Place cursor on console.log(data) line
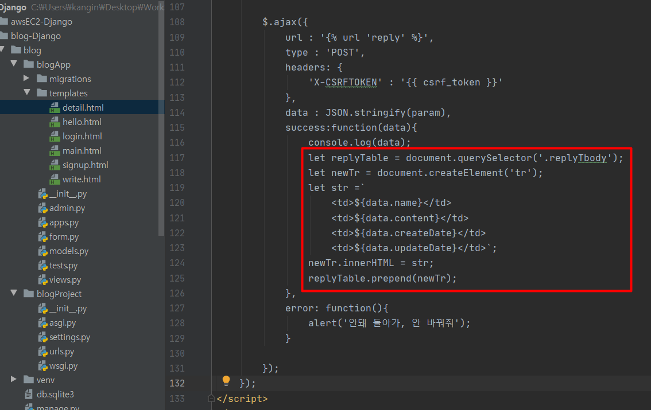Screen dimensions: 651x410 359,143
